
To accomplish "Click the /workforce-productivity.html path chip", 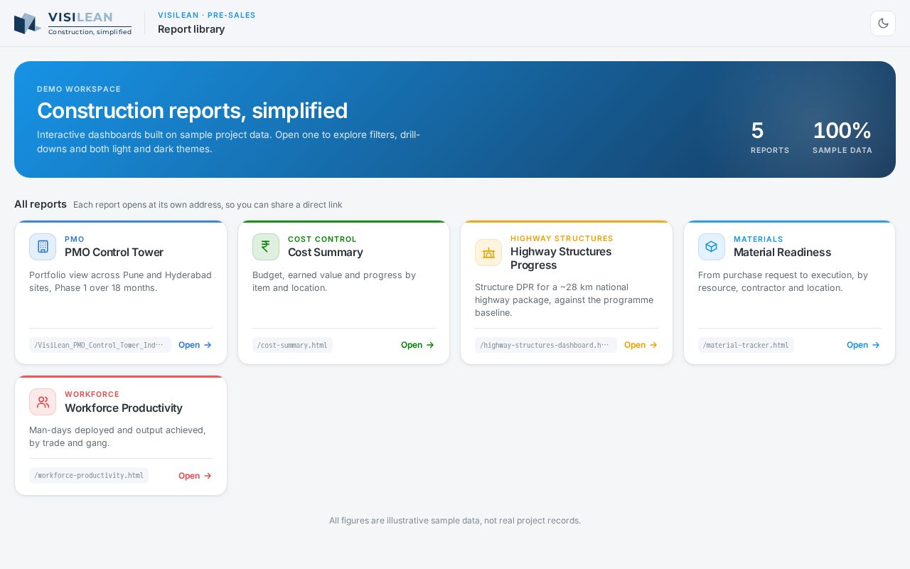I will coord(89,476).
